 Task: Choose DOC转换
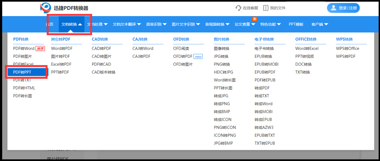click(x=303, y=64)
